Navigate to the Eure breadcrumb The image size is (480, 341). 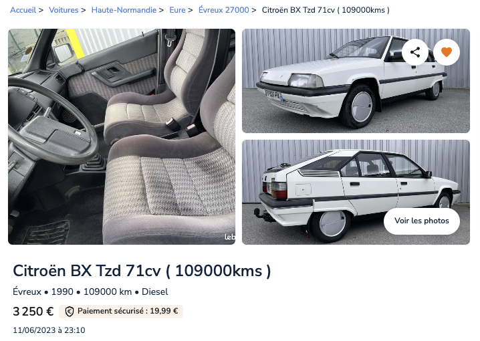click(177, 10)
